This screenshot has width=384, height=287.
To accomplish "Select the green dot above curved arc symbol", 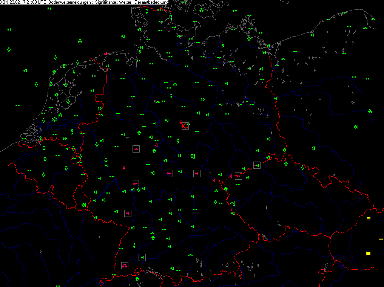I will coord(191,255).
